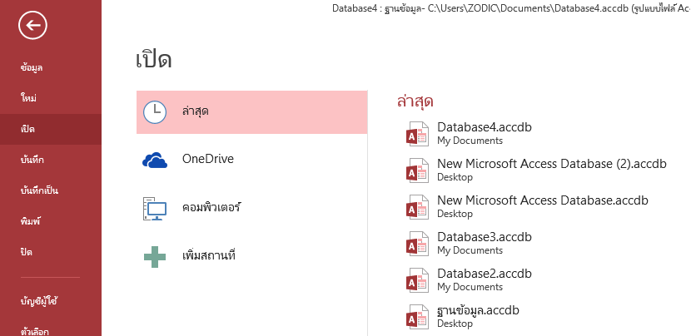The height and width of the screenshot is (336, 691).
Task: Open the ข้อมูล (Info) menu item
Action: coord(32,67)
